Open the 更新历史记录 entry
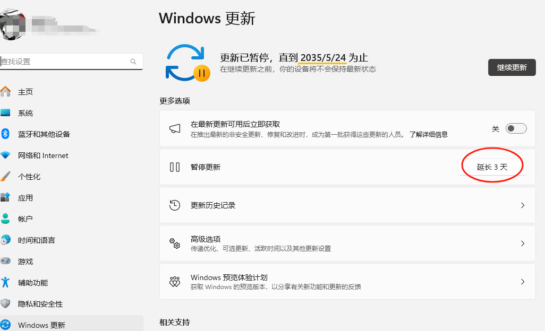Image resolution: width=545 pixels, height=331 pixels. (x=347, y=205)
